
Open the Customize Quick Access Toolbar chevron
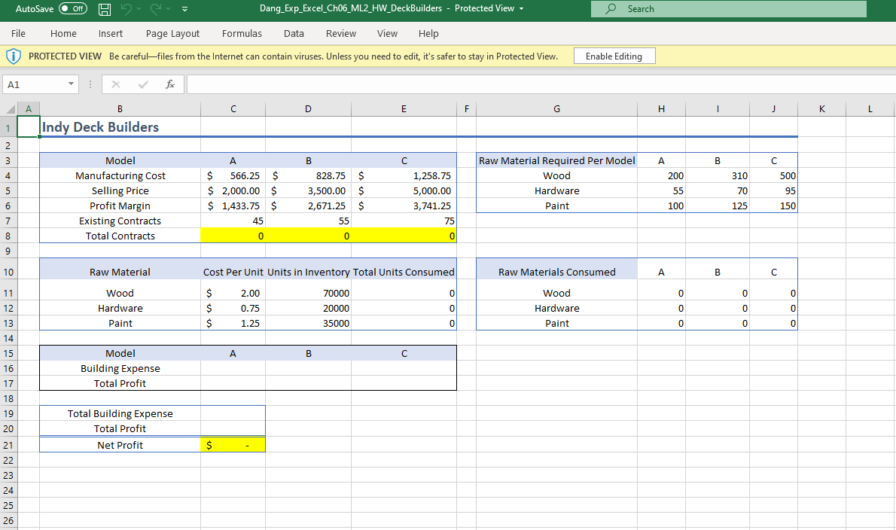[184, 8]
